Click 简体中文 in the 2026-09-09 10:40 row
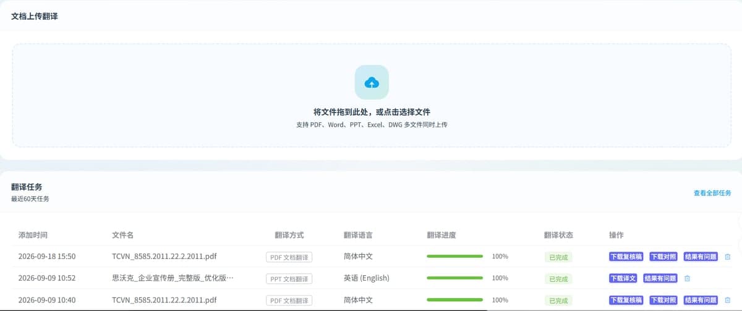This screenshot has width=742, height=311. [x=358, y=300]
